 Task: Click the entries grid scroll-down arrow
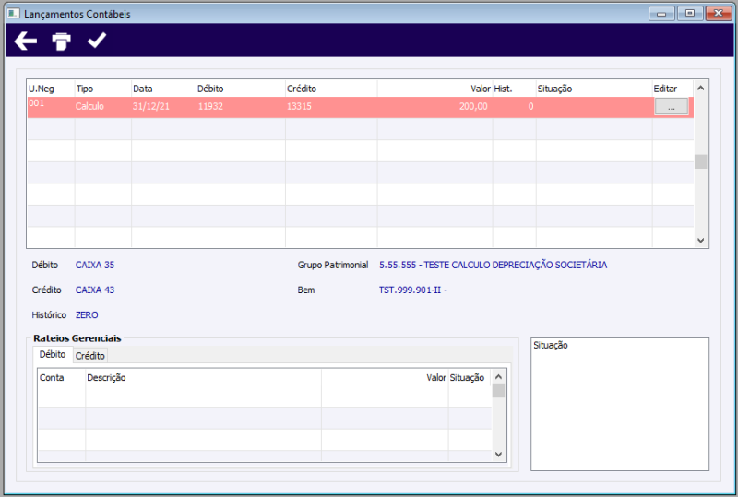700,241
